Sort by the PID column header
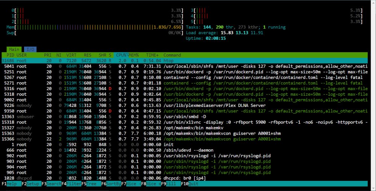376x191 pixels. pos(11,55)
